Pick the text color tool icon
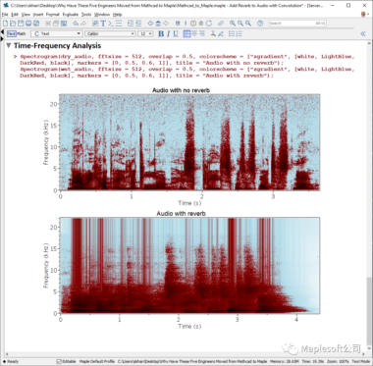The height and width of the screenshot is (366, 373). [213, 33]
